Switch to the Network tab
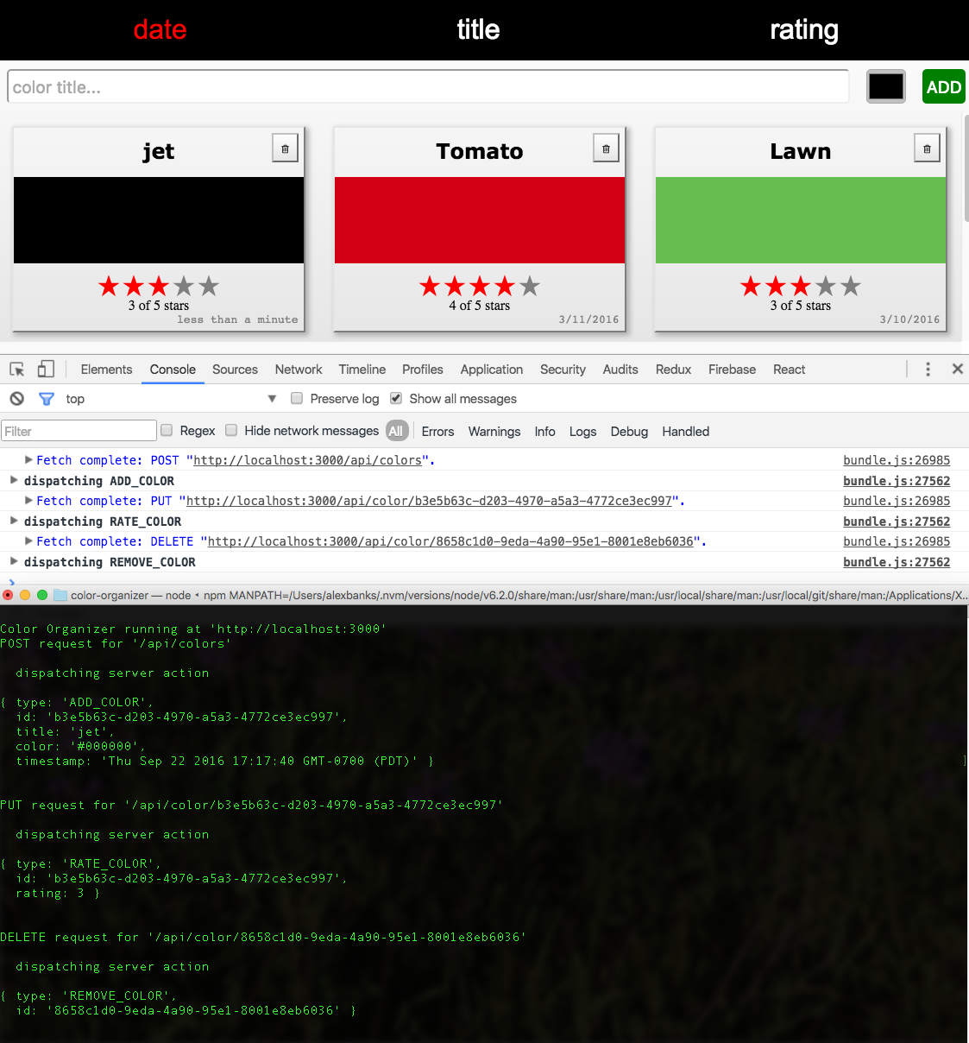The width and height of the screenshot is (969, 1043). [x=298, y=370]
